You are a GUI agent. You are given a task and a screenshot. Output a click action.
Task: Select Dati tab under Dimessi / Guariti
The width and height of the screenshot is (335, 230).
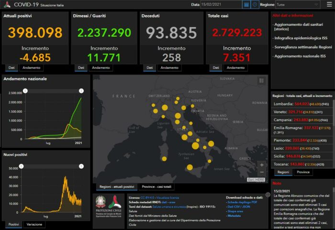(x=81, y=68)
